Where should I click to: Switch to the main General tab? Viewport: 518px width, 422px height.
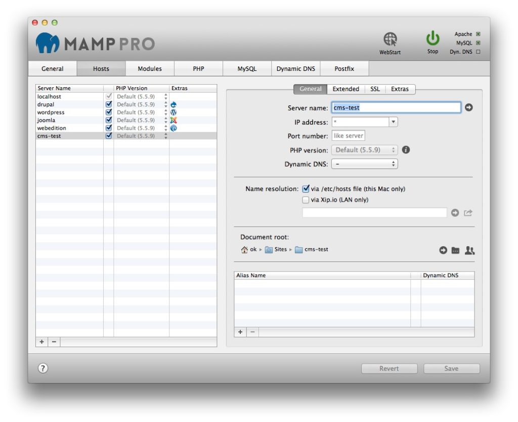tap(53, 69)
